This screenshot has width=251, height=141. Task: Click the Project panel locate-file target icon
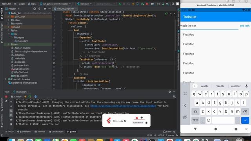(35, 9)
